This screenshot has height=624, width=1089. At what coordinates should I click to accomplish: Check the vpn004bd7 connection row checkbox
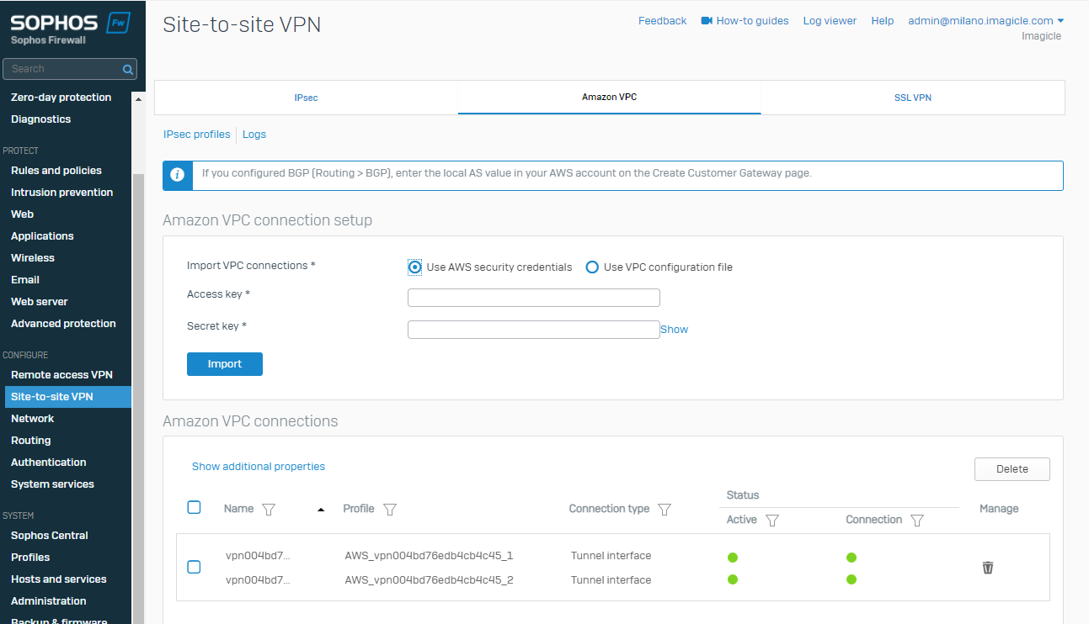pos(194,567)
